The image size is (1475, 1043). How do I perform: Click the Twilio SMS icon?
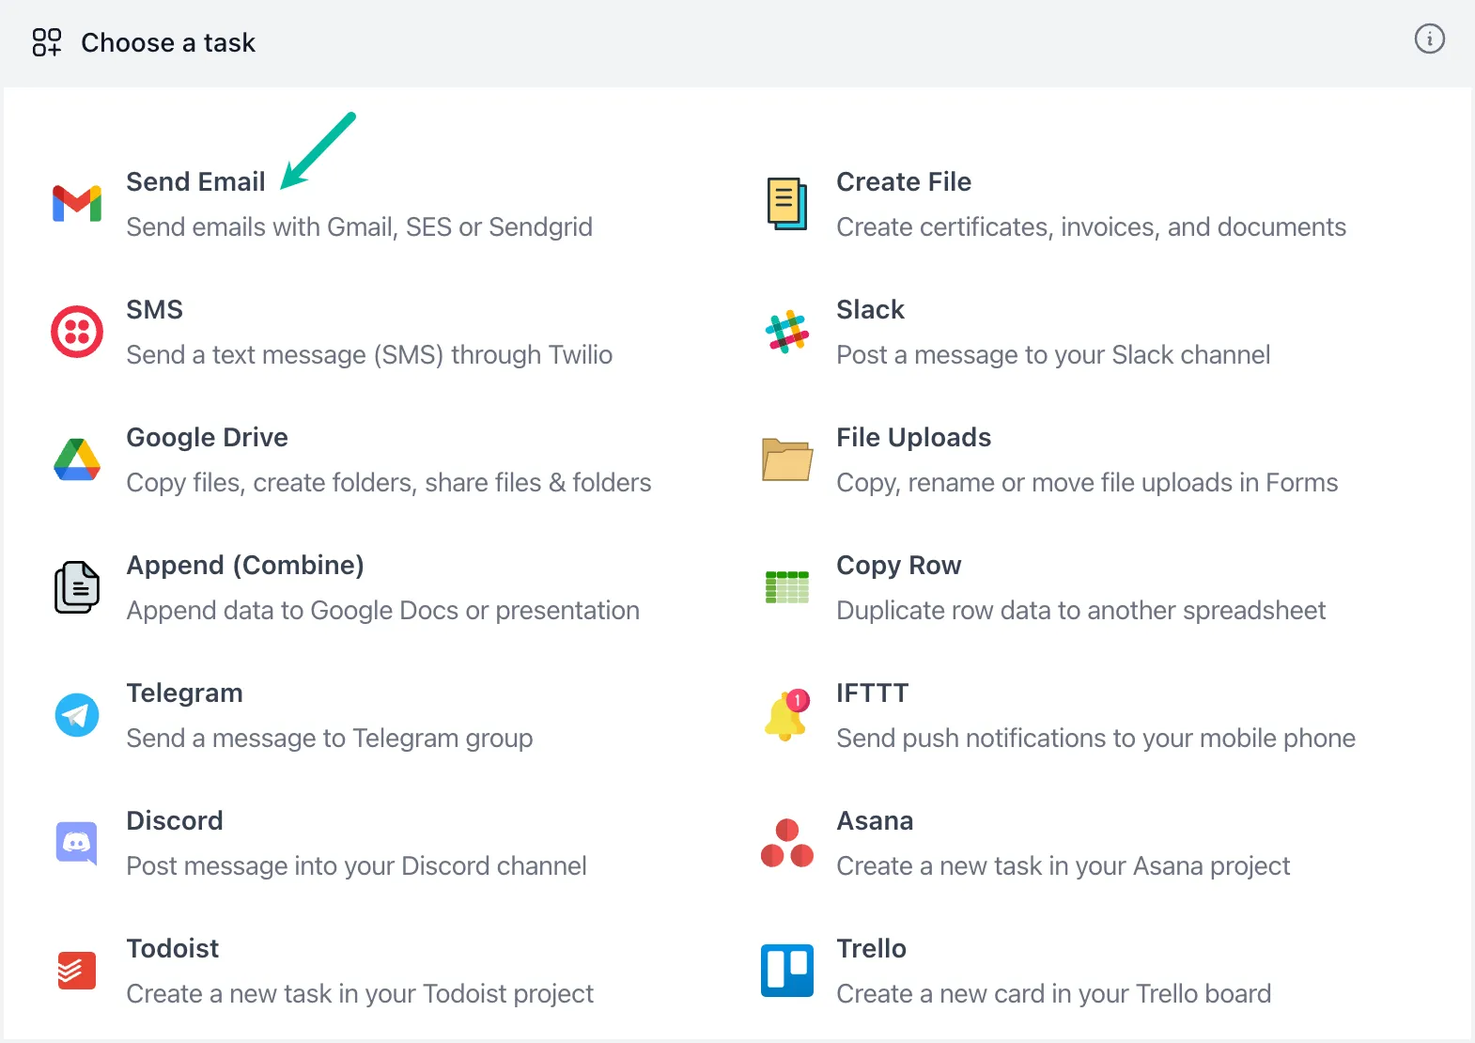pyautogui.click(x=77, y=332)
